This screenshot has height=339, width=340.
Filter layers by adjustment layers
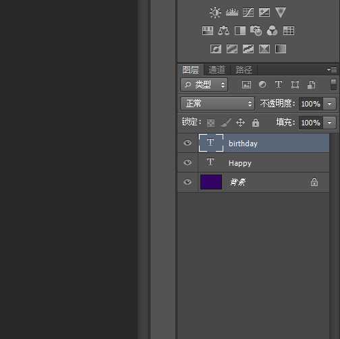coord(262,85)
